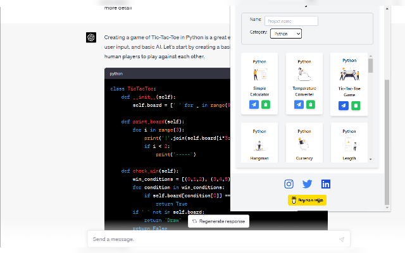Copy the Temperature Converter project to clipboard

coord(311,104)
